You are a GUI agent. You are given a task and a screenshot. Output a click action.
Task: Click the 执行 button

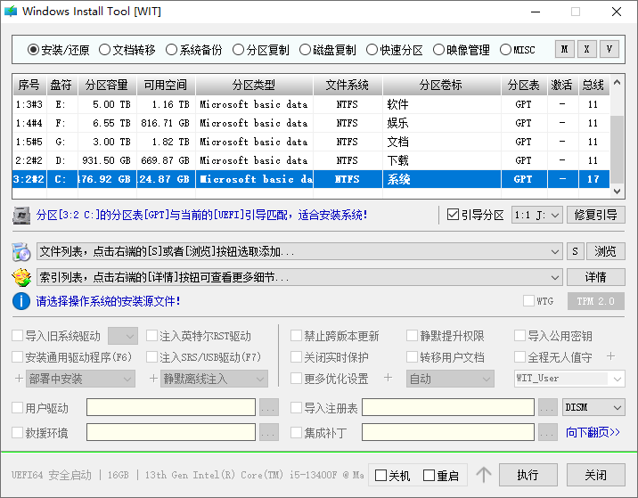coord(528,475)
